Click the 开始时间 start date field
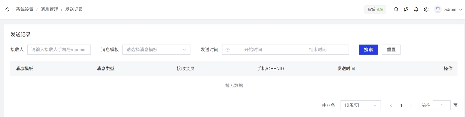The height and width of the screenshot is (117, 465). (x=253, y=50)
